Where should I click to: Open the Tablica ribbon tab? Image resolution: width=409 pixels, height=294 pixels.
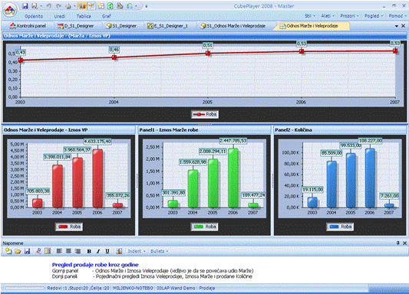[84, 16]
